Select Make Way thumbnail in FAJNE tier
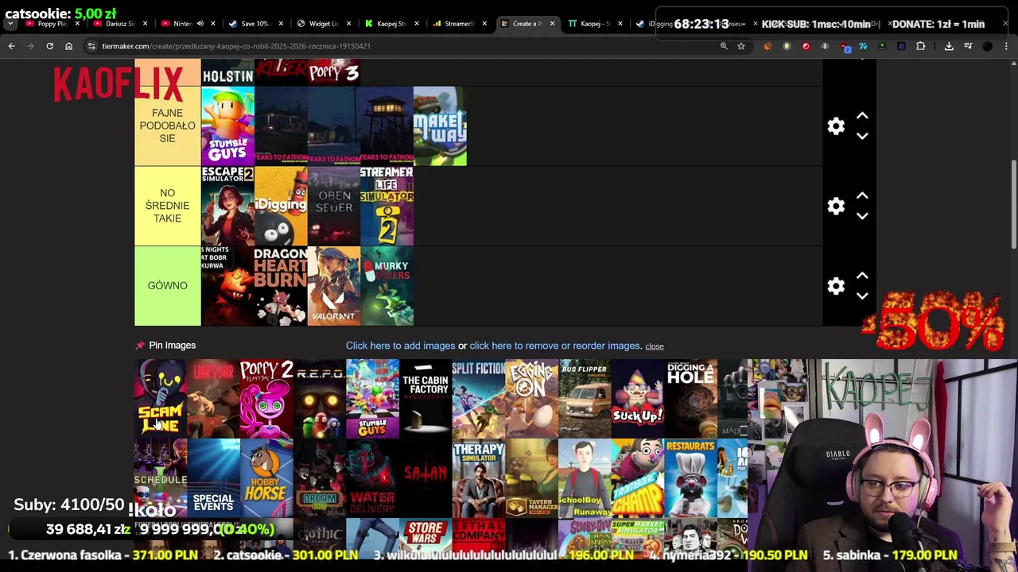Viewport: 1018px width, 572px height. tap(440, 126)
